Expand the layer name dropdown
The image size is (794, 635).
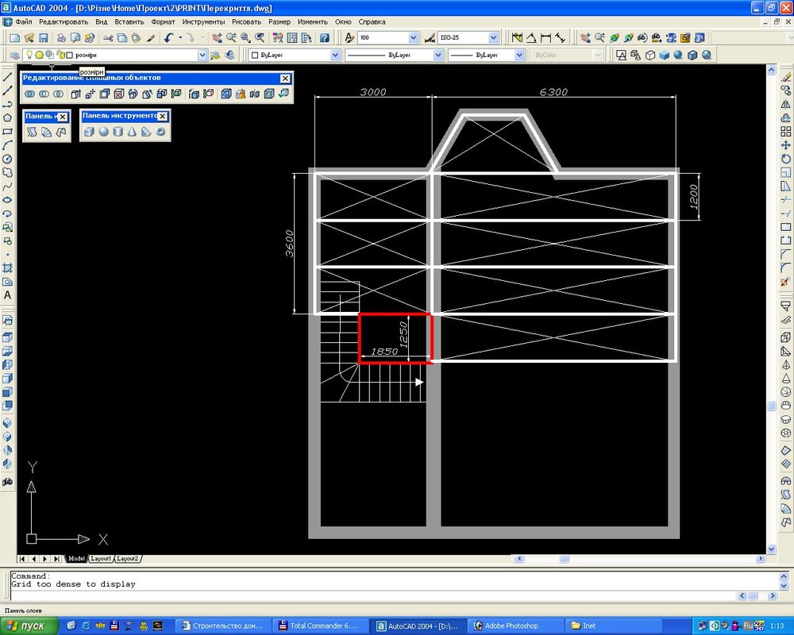click(202, 55)
